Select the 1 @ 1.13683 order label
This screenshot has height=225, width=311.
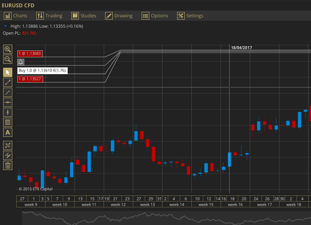tap(30, 53)
